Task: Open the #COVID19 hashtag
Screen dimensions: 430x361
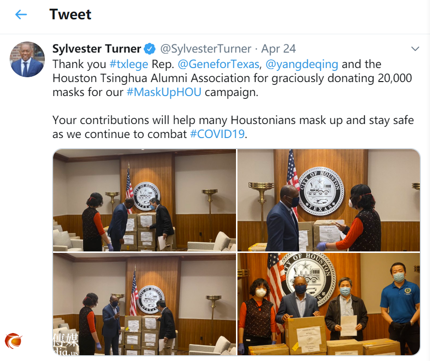Action: tap(217, 134)
